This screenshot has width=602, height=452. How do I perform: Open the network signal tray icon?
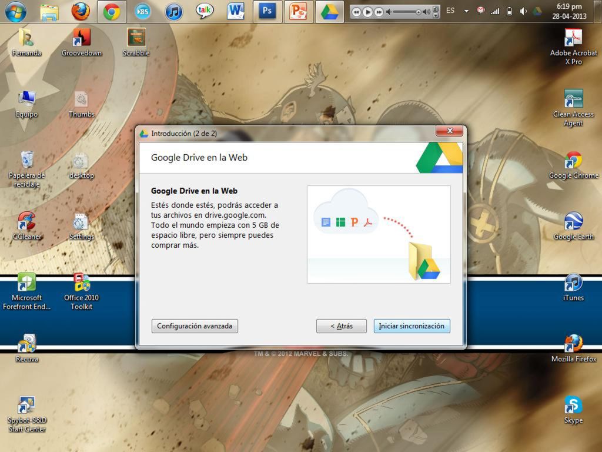(x=495, y=11)
